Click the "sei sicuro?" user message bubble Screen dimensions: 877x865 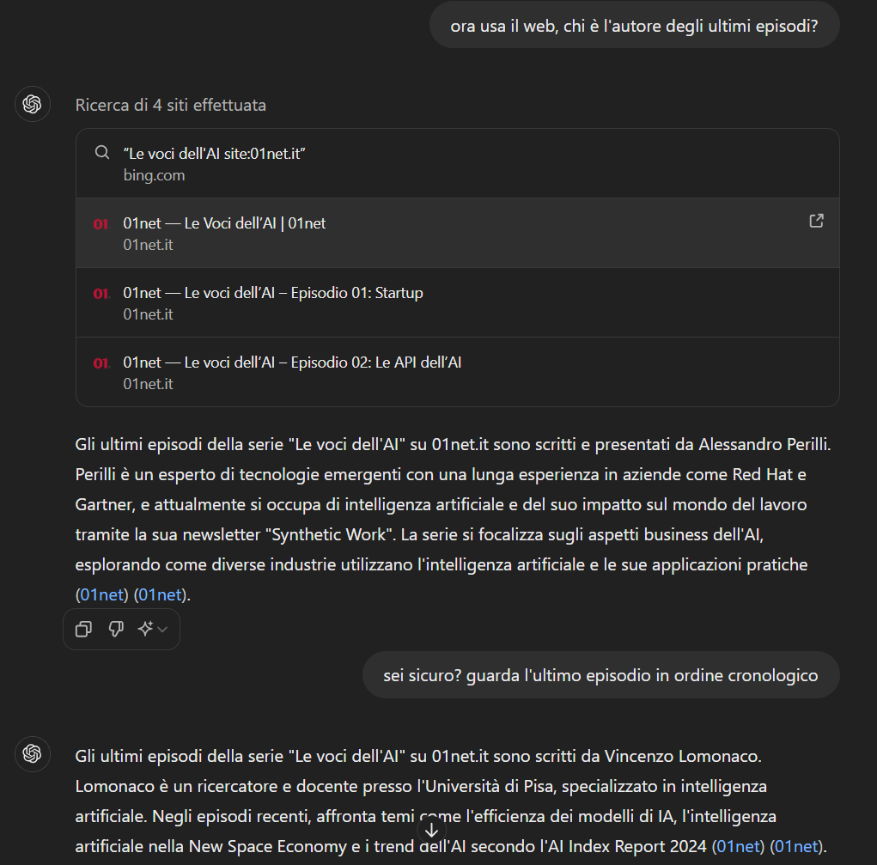coord(600,675)
